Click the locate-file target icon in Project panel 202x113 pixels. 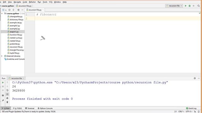(9, 10)
